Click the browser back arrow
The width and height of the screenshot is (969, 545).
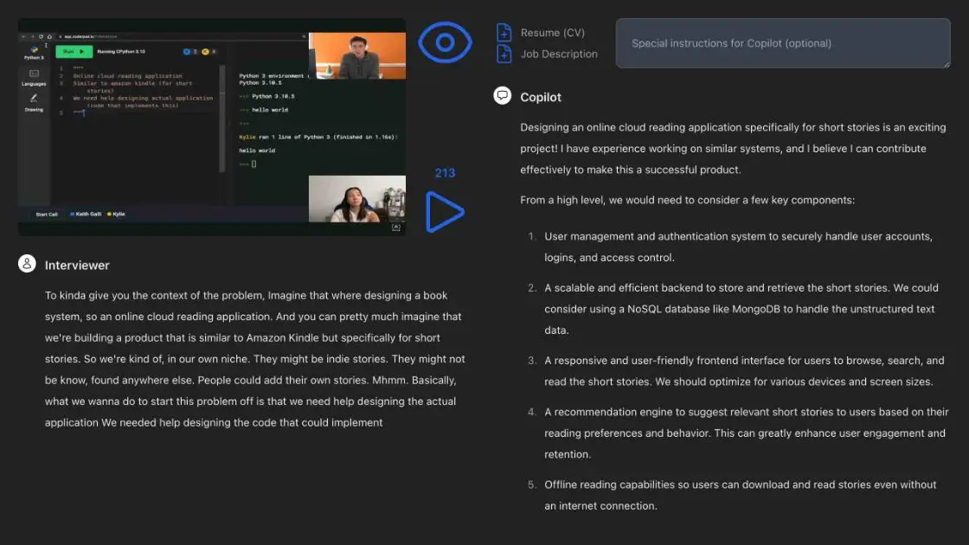[x=23, y=36]
